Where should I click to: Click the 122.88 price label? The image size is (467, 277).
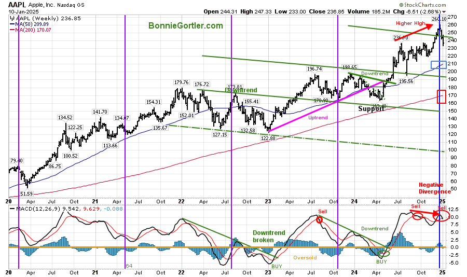tap(268, 138)
